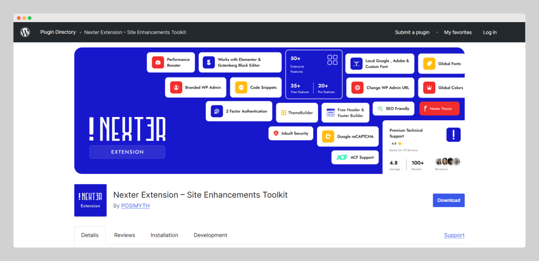Click the 'ACF Support' label
The height and width of the screenshot is (261, 539).
click(x=362, y=157)
